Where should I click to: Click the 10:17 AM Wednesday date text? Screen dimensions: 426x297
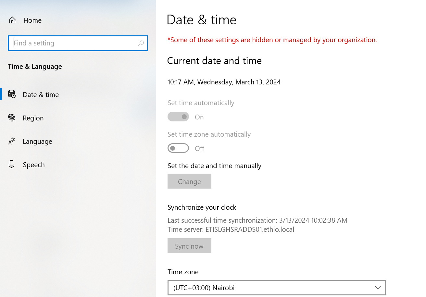(x=224, y=82)
